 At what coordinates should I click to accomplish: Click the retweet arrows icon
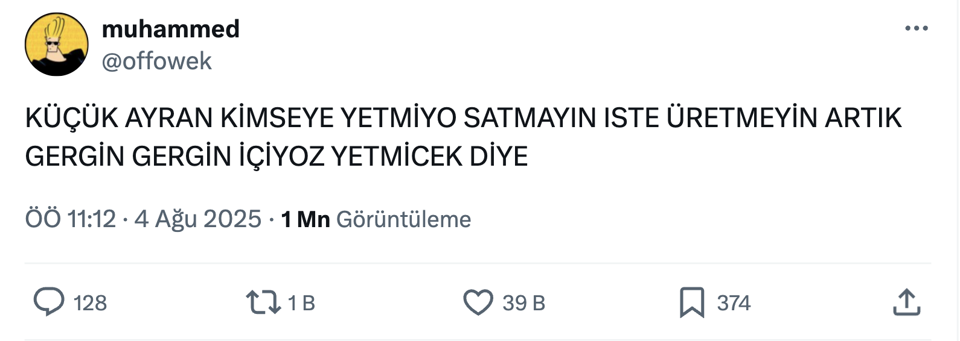(x=263, y=302)
